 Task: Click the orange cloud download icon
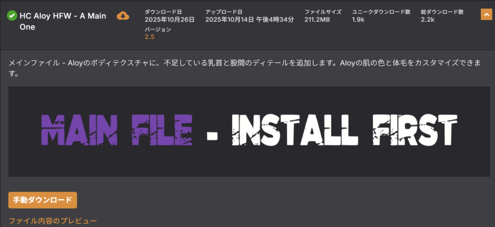[x=123, y=16]
